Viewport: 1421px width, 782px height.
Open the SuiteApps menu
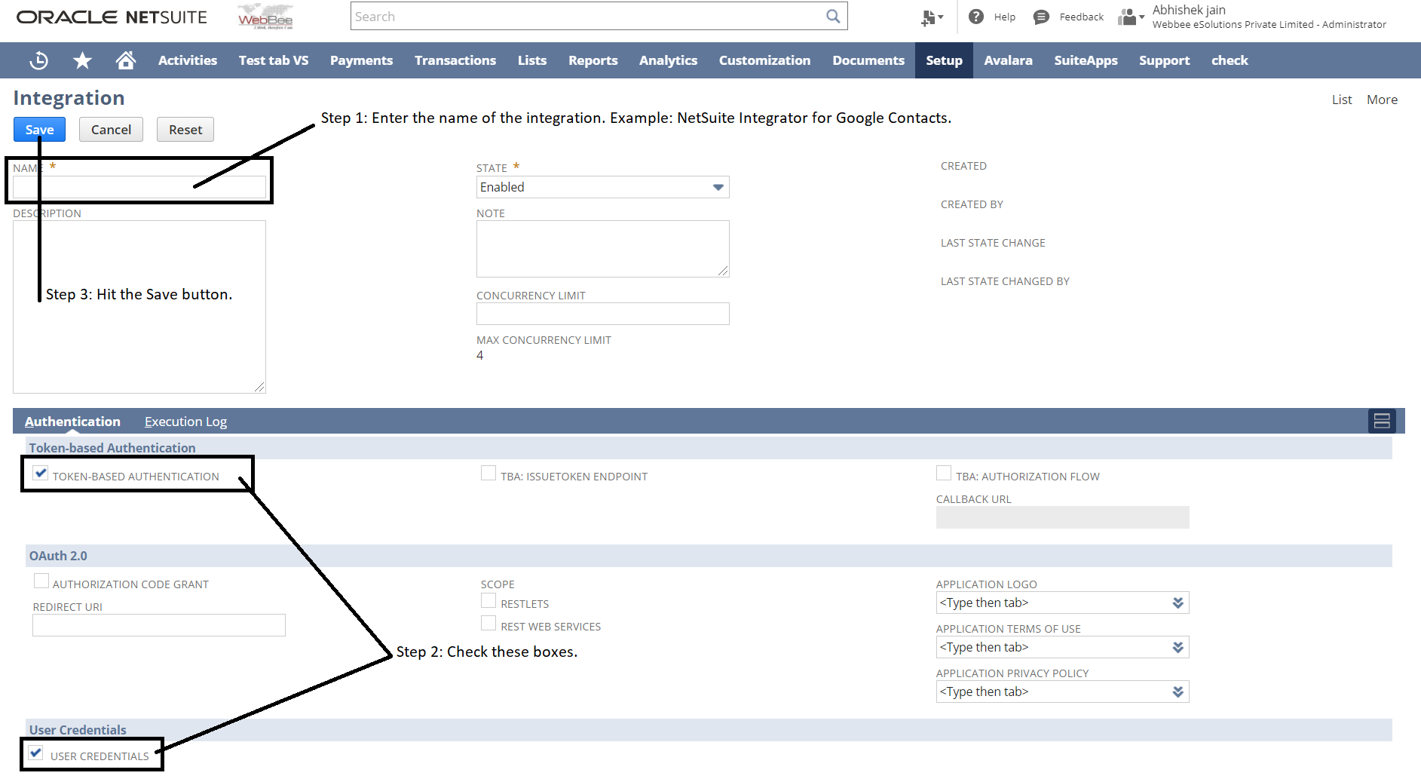pyautogui.click(x=1086, y=60)
